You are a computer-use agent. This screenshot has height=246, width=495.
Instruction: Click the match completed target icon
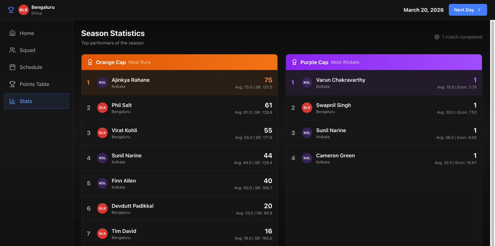[x=437, y=37]
